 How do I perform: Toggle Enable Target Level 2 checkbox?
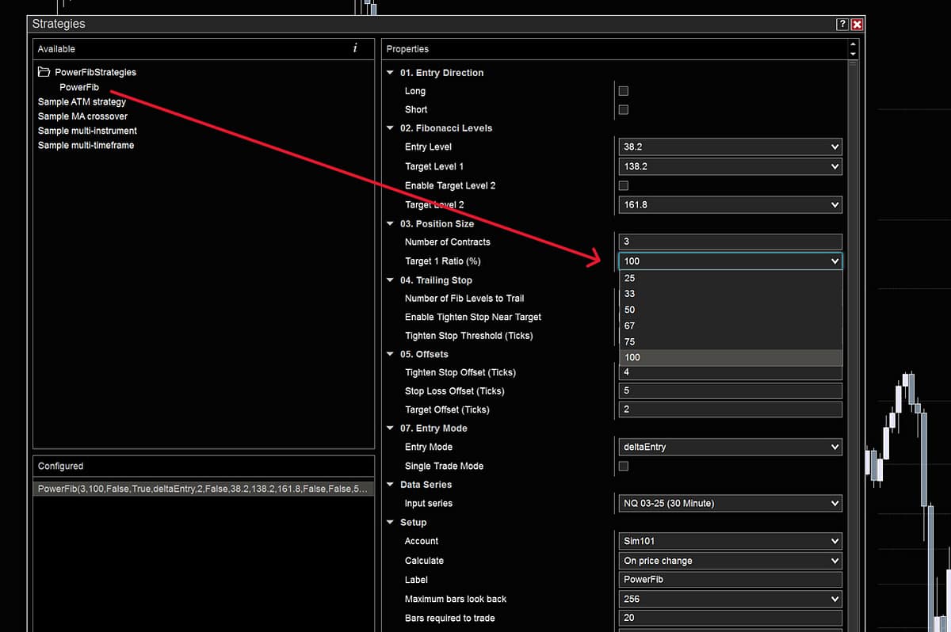623,185
